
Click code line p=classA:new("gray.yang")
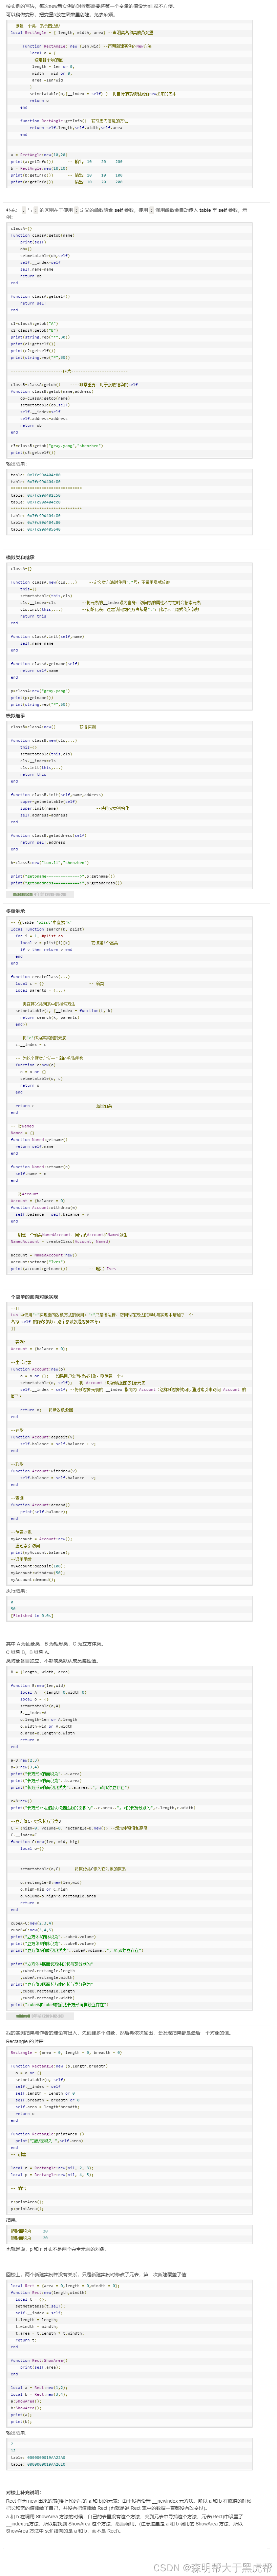(40, 690)
